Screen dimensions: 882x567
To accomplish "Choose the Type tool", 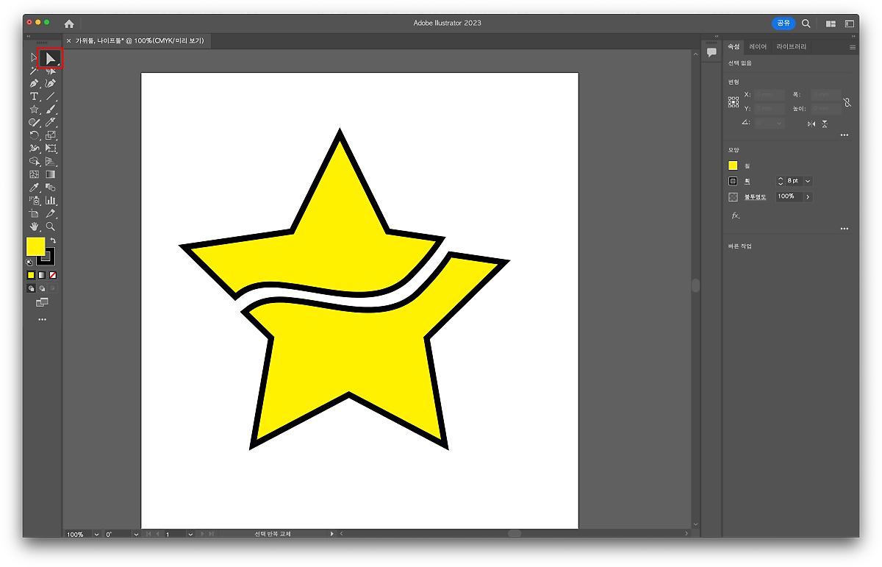I will click(x=34, y=96).
